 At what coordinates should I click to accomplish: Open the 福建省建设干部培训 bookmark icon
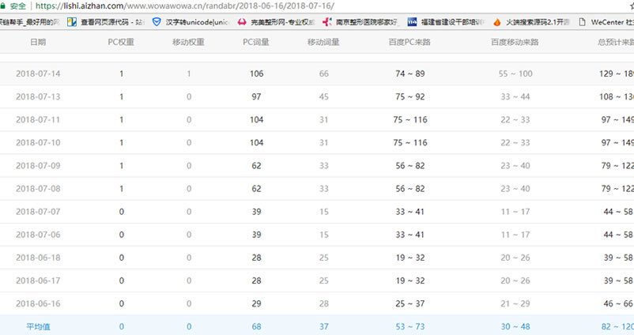pyautogui.click(x=412, y=22)
